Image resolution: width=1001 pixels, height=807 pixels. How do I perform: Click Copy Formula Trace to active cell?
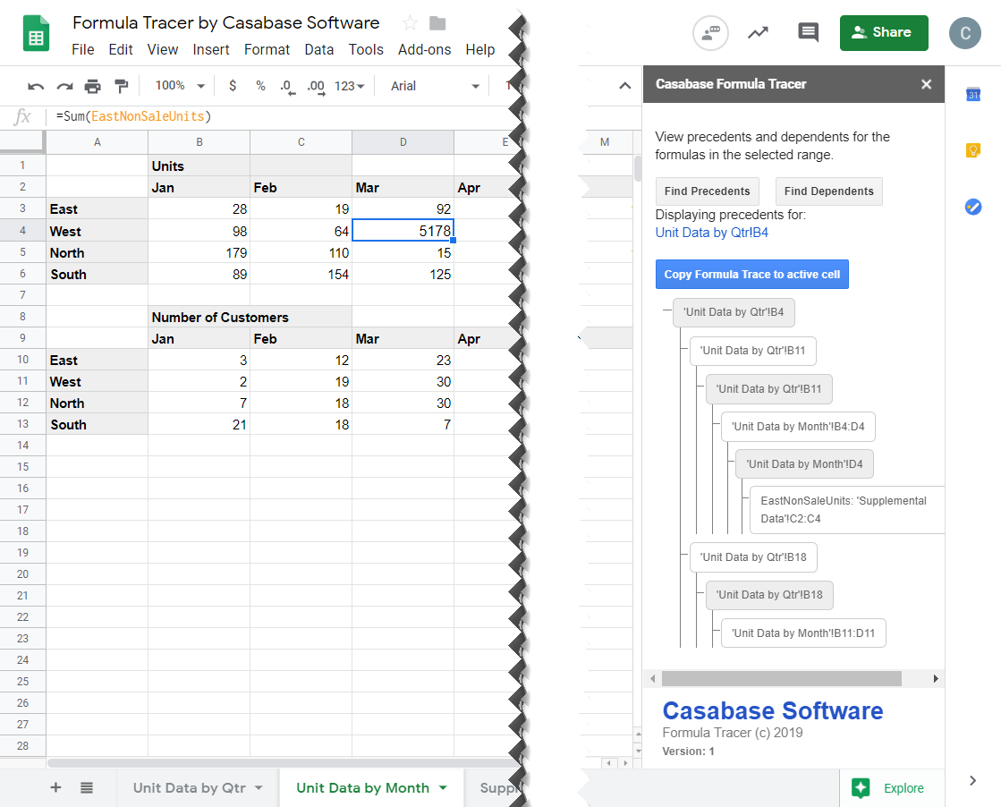pos(751,274)
